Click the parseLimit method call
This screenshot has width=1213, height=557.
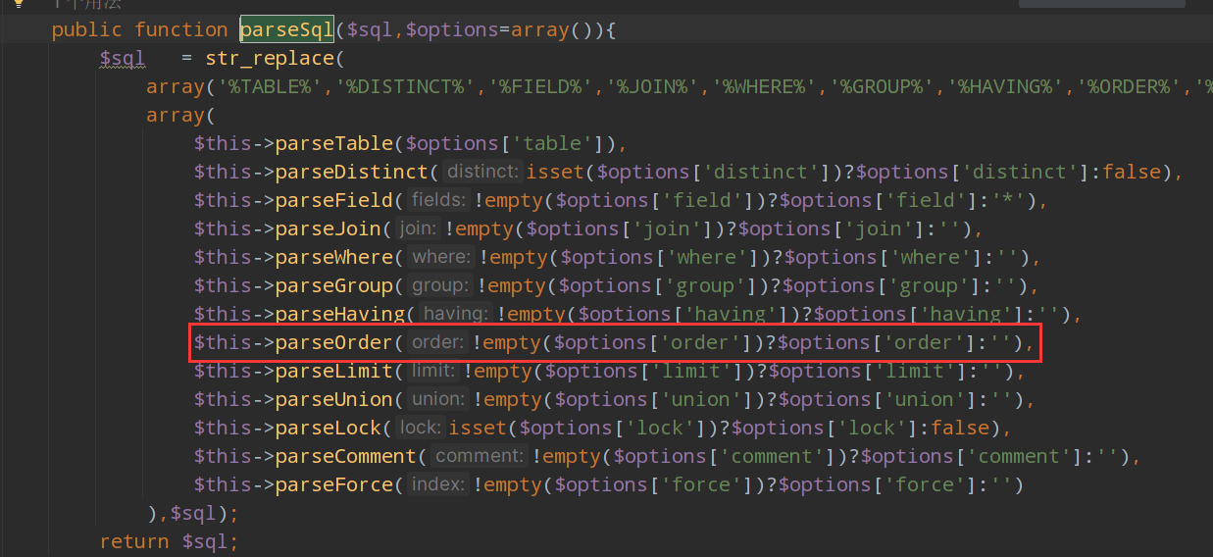(x=334, y=371)
